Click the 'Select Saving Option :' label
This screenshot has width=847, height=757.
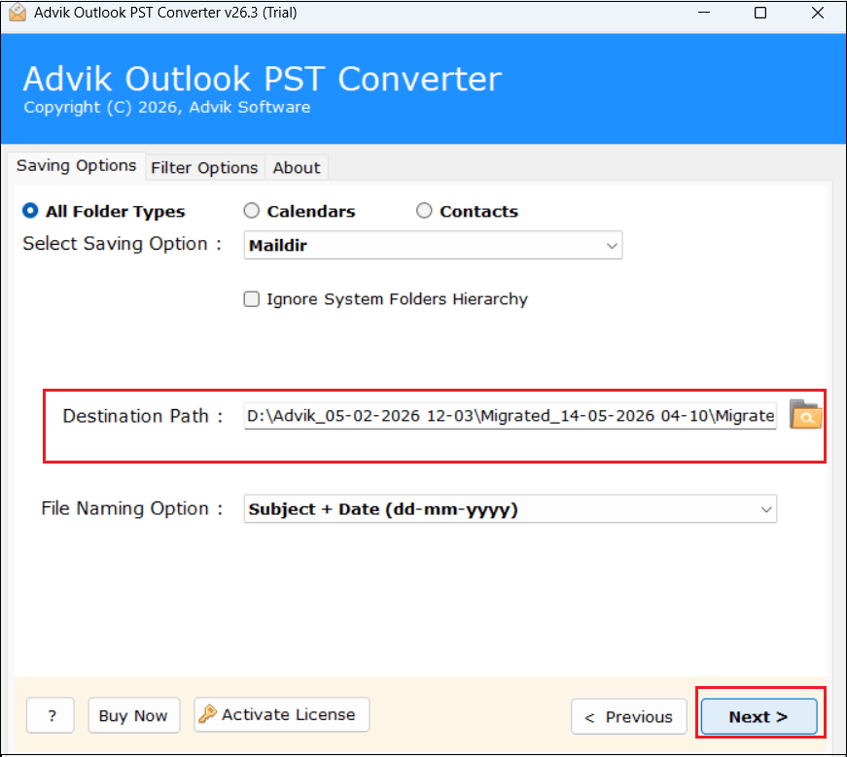[123, 244]
